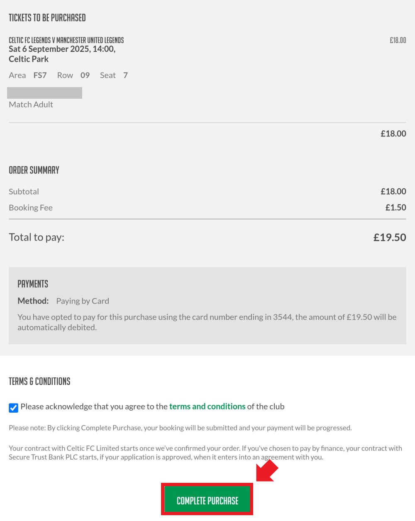Viewport: 415px width, 521px height.
Task: Click the Seat 7 value
Action: [125, 75]
